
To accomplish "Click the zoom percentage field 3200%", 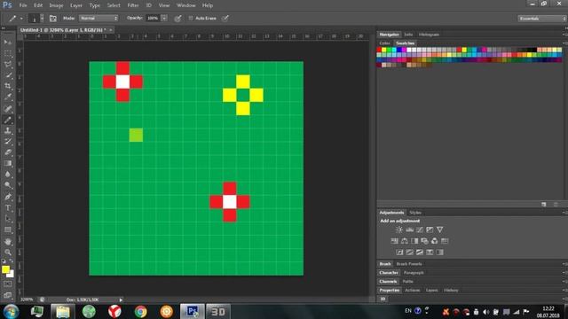I will click(27, 300).
